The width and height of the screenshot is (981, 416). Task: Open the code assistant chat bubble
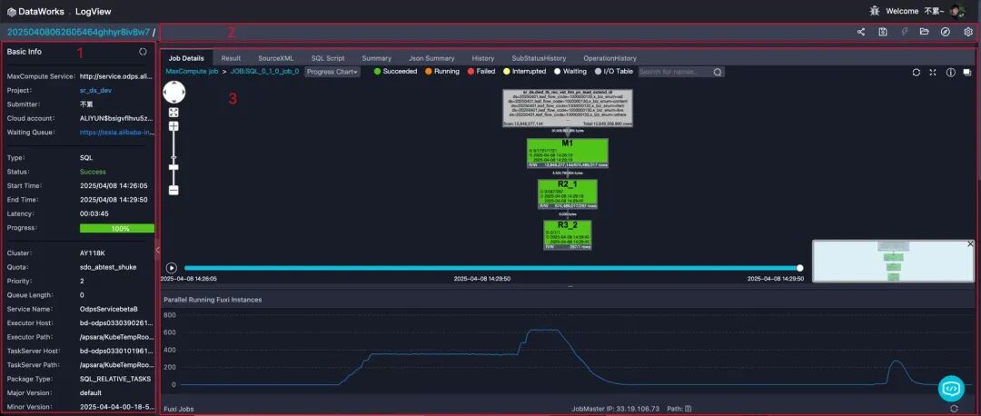click(951, 389)
